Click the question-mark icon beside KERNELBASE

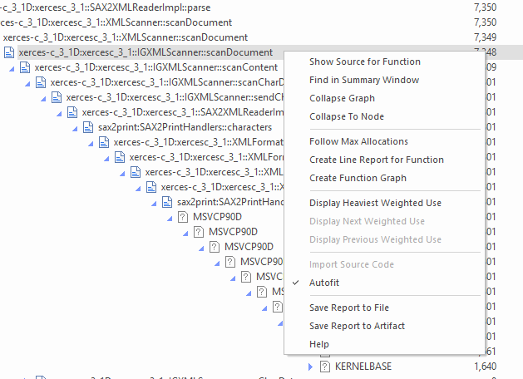(x=325, y=366)
